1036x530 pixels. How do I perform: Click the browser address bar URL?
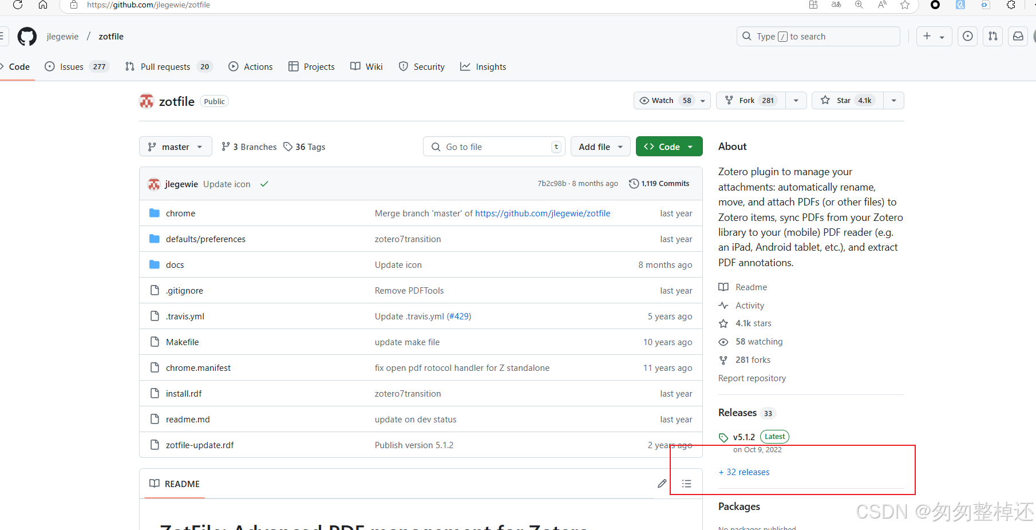148,5
